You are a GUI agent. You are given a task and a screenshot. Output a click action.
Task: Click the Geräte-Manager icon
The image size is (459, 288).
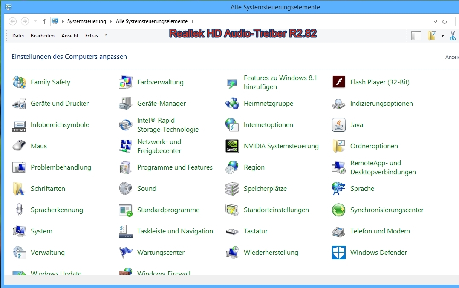[x=126, y=104]
